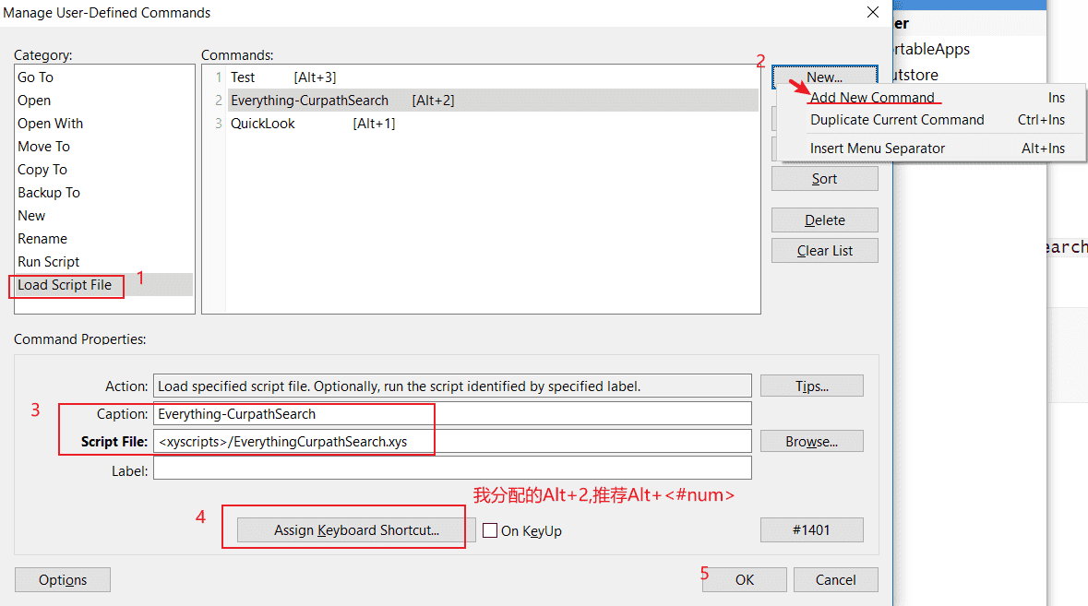Cancel the dialog
The width and height of the screenshot is (1088, 606).
tap(835, 580)
